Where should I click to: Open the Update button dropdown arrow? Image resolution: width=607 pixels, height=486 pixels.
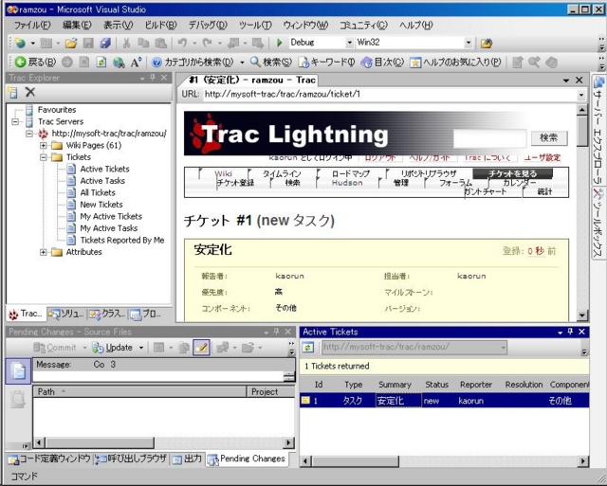(141, 348)
